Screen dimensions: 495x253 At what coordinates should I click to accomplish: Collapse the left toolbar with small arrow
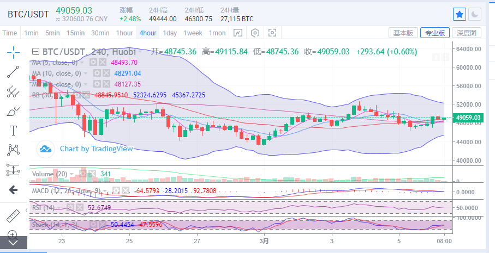click(27, 210)
